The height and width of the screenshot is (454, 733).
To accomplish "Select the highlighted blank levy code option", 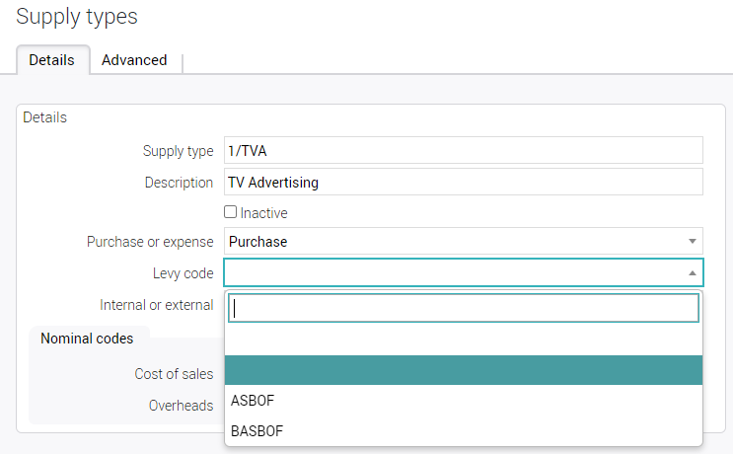I will pyautogui.click(x=463, y=370).
